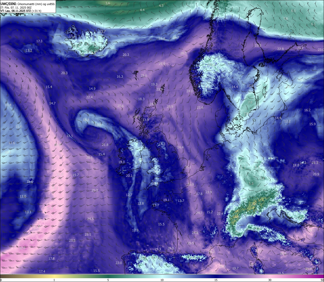Click the colour scale at tick 10
Screen dimensions: 324x282
click(x=162, y=280)
